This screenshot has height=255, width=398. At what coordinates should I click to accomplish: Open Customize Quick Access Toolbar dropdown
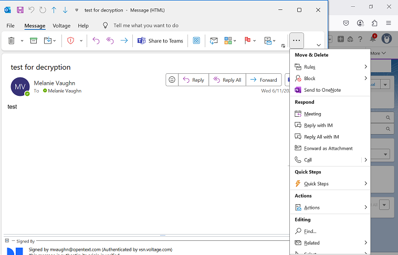pyautogui.click(x=77, y=10)
